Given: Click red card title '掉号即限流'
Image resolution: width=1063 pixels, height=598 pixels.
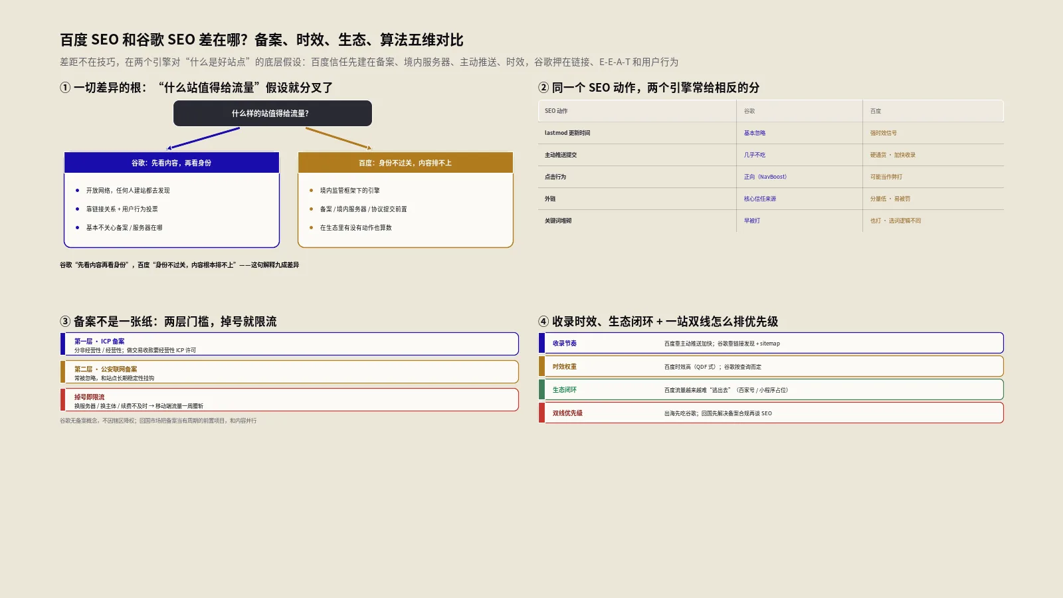Looking at the screenshot, I should tap(89, 397).
